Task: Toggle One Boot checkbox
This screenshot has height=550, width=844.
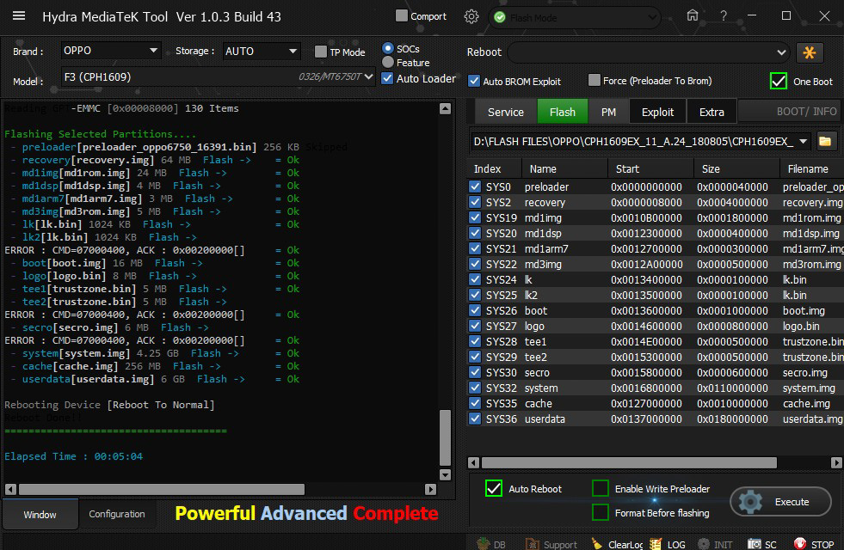Action: point(779,81)
